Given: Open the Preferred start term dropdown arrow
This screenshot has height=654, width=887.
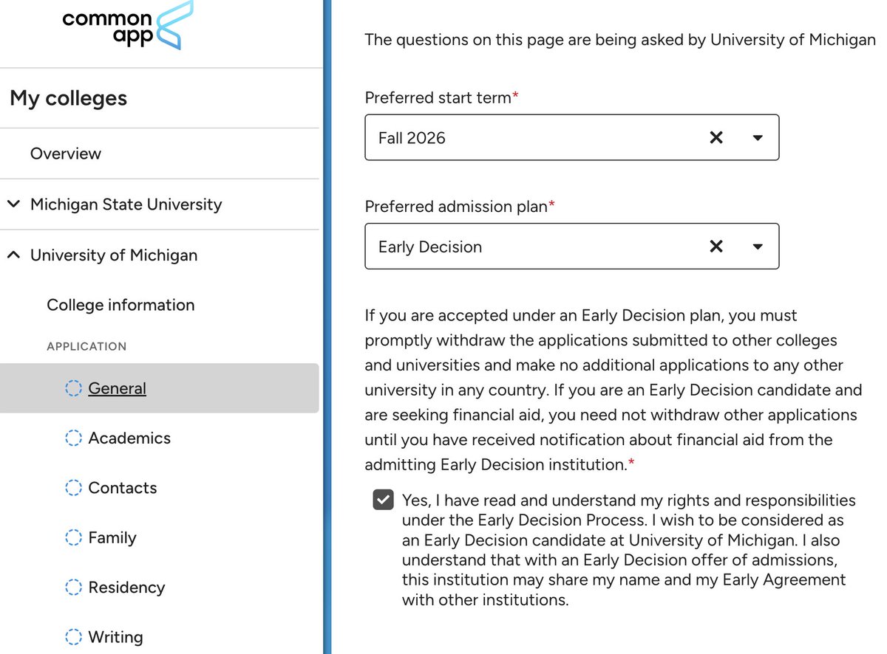Looking at the screenshot, I should pyautogui.click(x=758, y=138).
